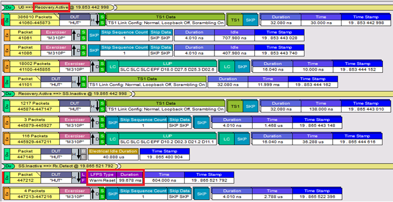Image resolution: width=393 pixels, height=202 pixels.
Task: Click the Duration 99.678 ms cell
Action: point(129,180)
